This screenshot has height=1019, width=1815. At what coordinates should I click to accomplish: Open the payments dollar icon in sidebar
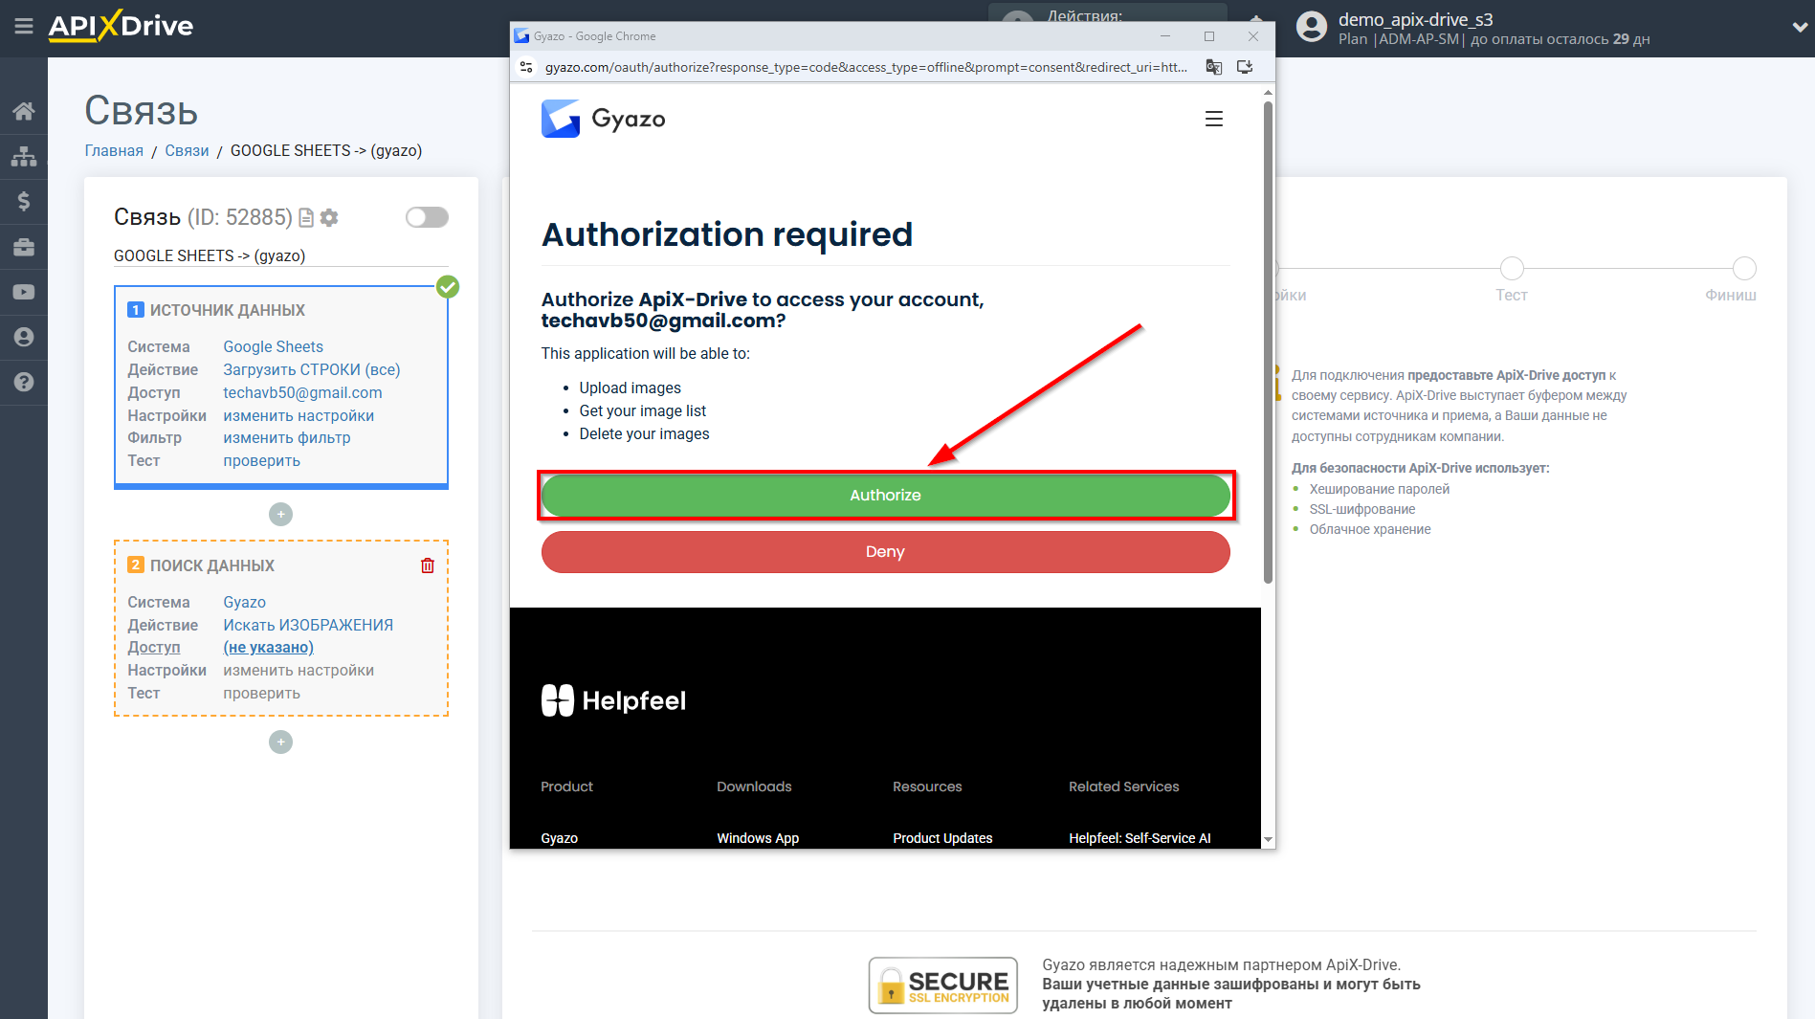pos(24,201)
